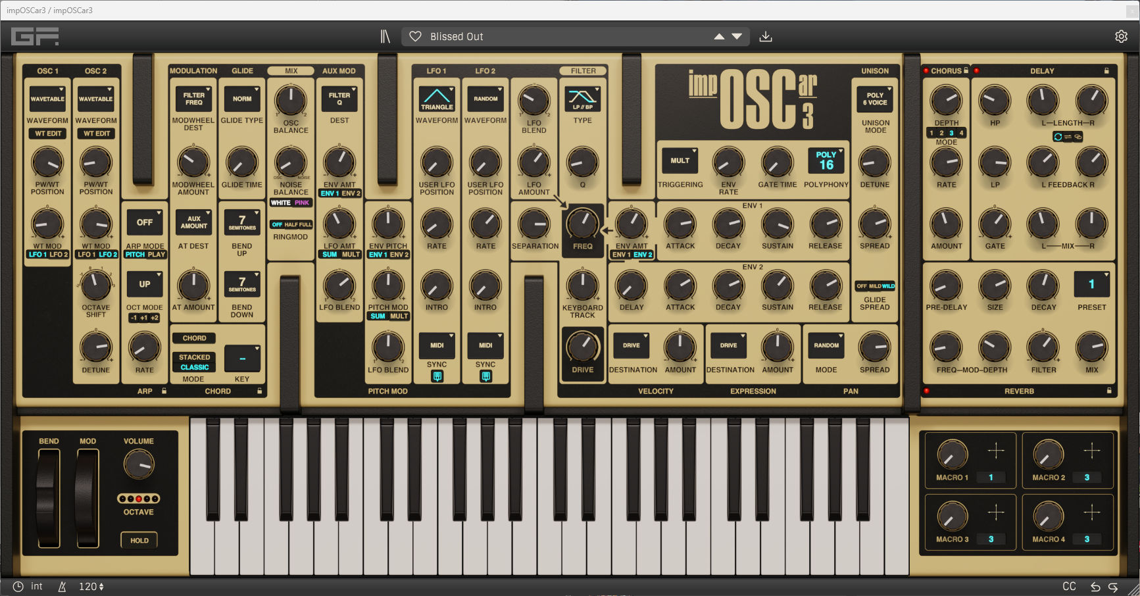Open settings with the gear icon

(x=1122, y=37)
